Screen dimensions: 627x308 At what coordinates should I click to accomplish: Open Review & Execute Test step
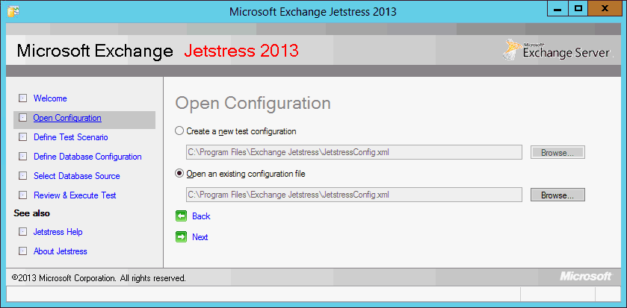75,195
